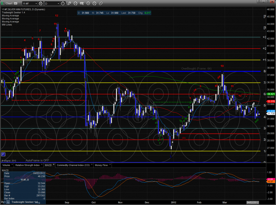Open the D interval dropdown
The height and width of the screenshot is (205, 276).
click(52, 3)
